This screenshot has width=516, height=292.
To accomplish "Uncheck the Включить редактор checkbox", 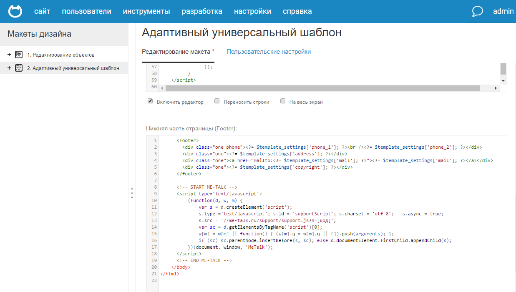I will [x=150, y=101].
